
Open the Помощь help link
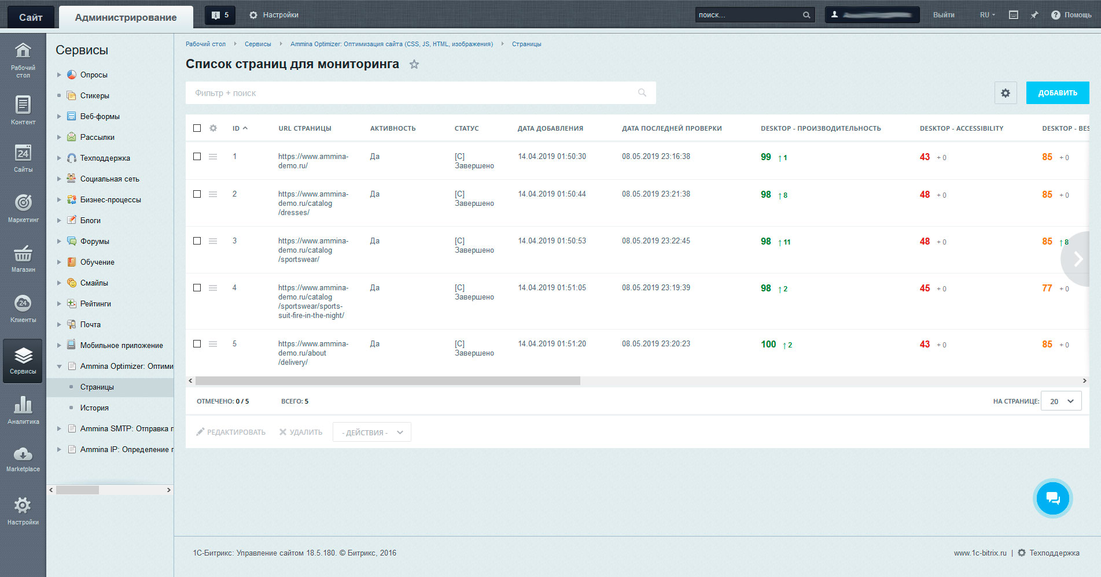1071,15
